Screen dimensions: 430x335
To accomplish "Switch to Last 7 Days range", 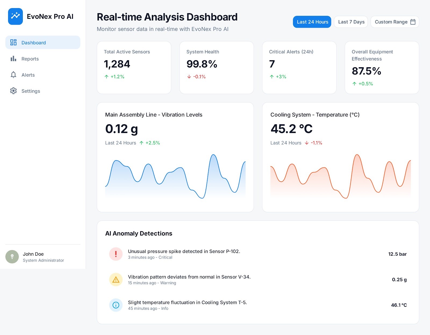I will [x=351, y=22].
